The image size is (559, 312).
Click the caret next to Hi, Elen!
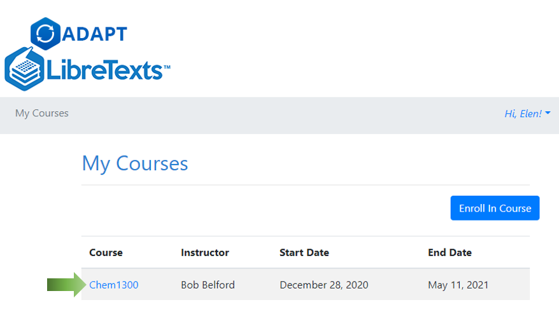click(x=548, y=114)
